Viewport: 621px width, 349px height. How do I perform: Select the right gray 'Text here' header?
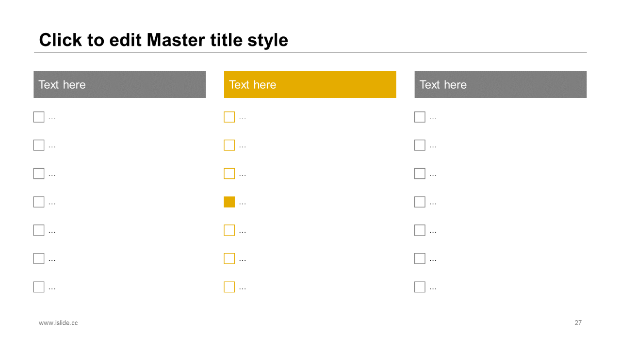(501, 84)
